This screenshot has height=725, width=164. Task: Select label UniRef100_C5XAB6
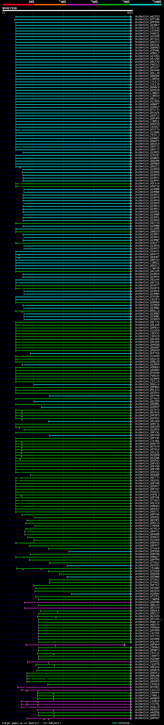coord(147,568)
